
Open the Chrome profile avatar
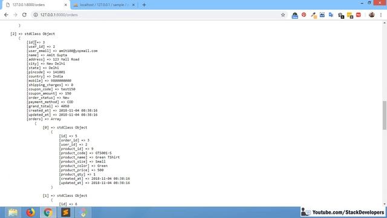coord(371,15)
